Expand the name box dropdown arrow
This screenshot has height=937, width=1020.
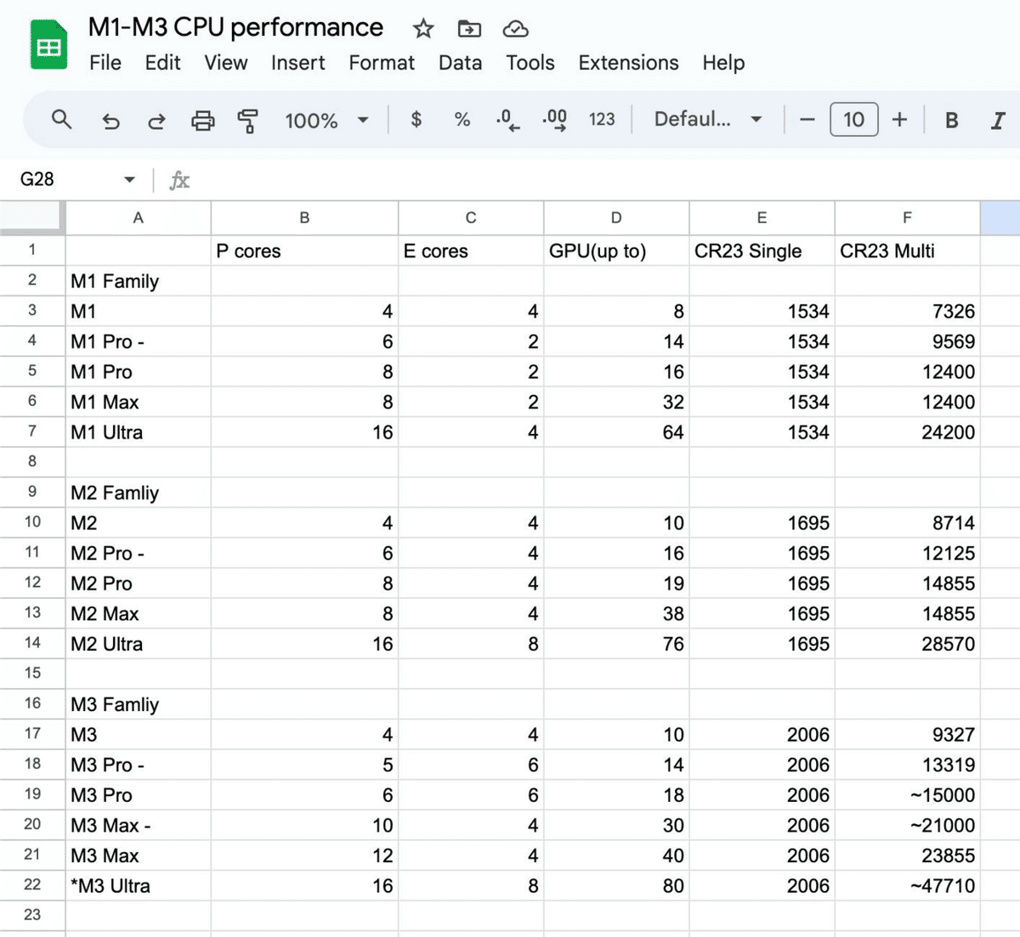[x=129, y=179]
